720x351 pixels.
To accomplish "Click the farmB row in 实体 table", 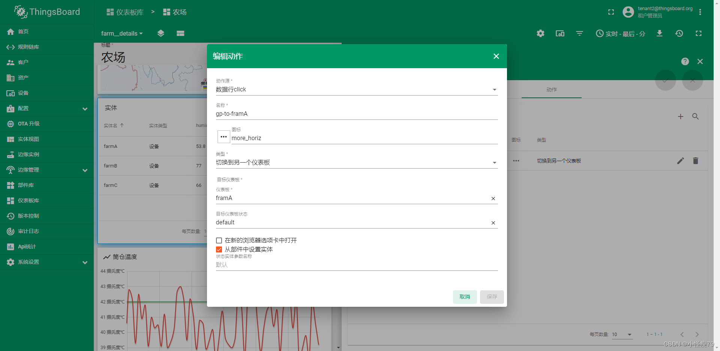I will (x=153, y=166).
